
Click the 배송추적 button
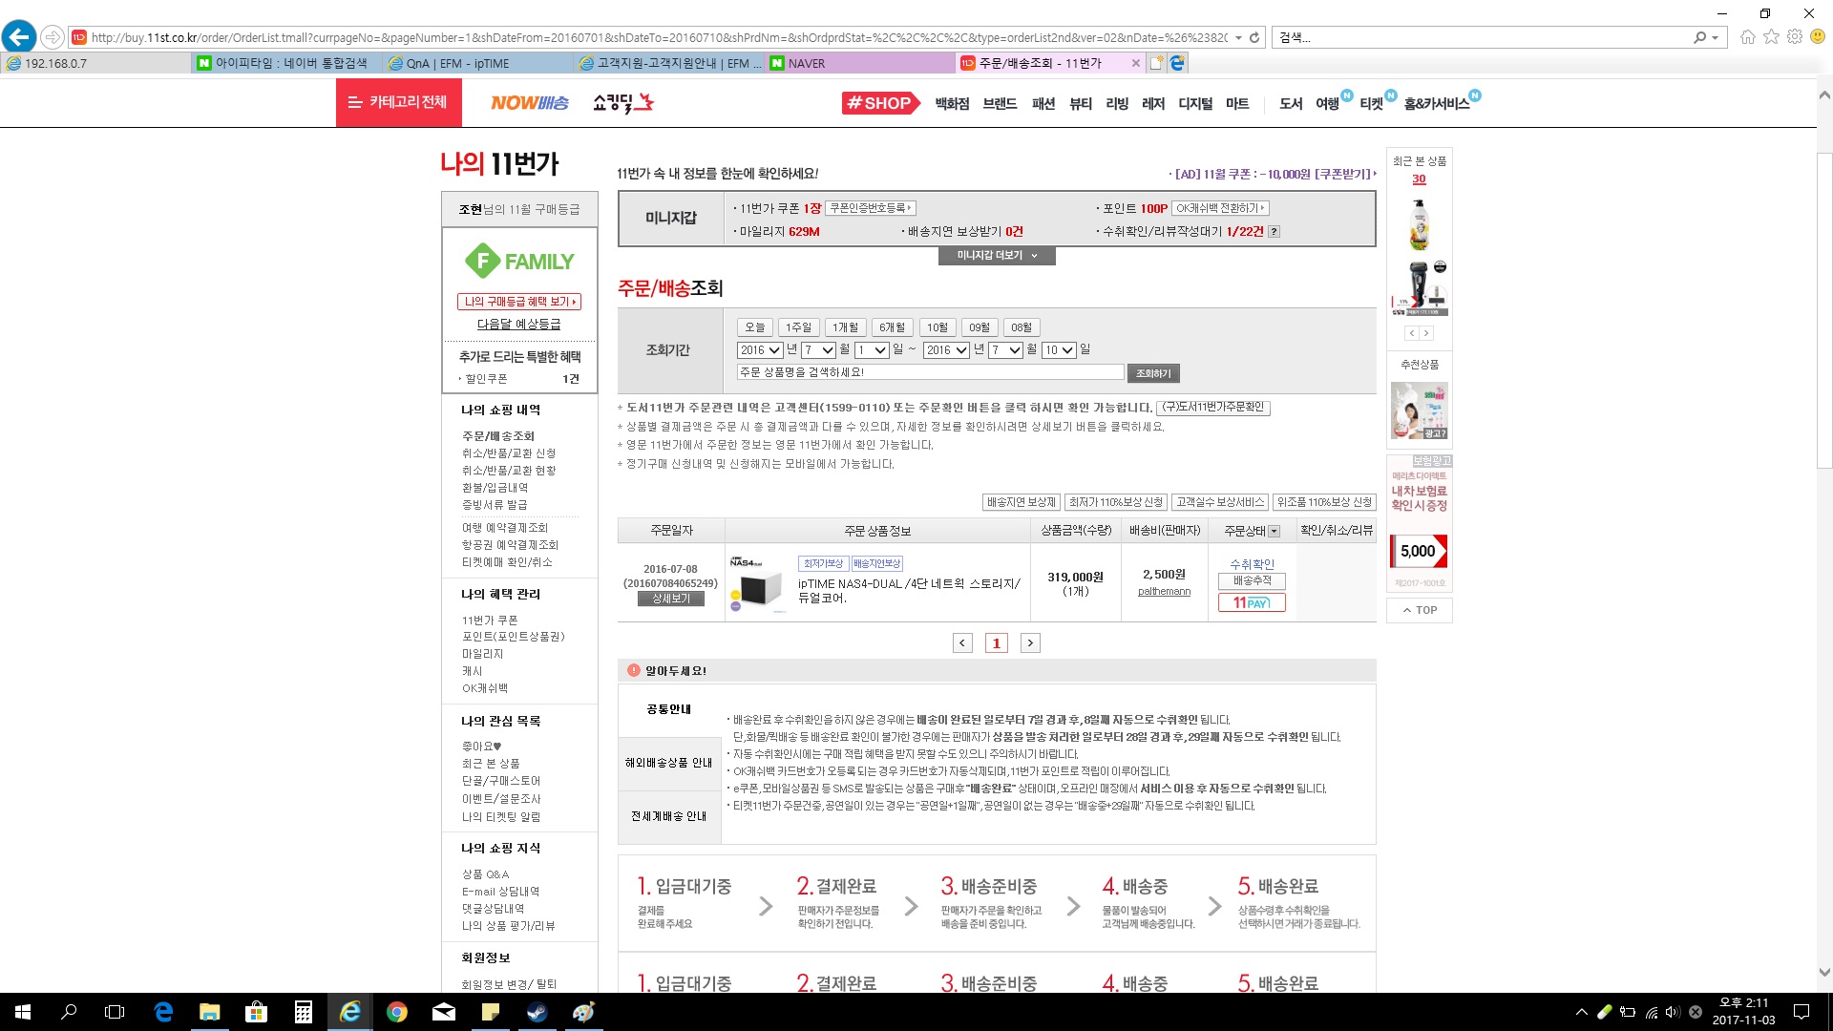1252,580
